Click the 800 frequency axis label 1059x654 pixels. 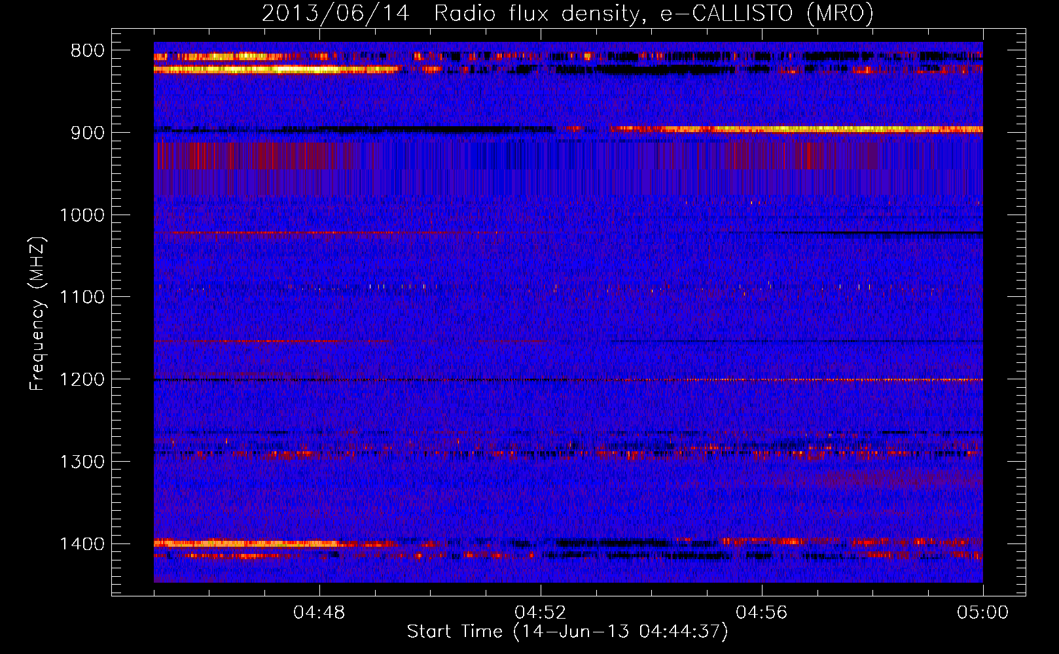point(88,51)
